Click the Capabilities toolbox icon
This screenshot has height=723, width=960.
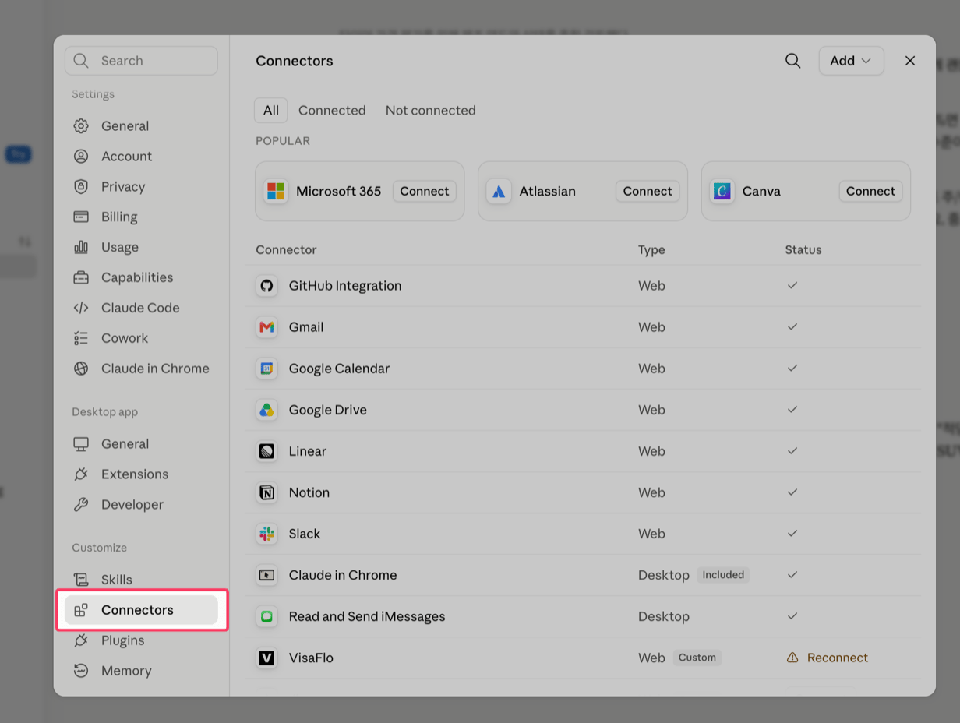tap(81, 277)
